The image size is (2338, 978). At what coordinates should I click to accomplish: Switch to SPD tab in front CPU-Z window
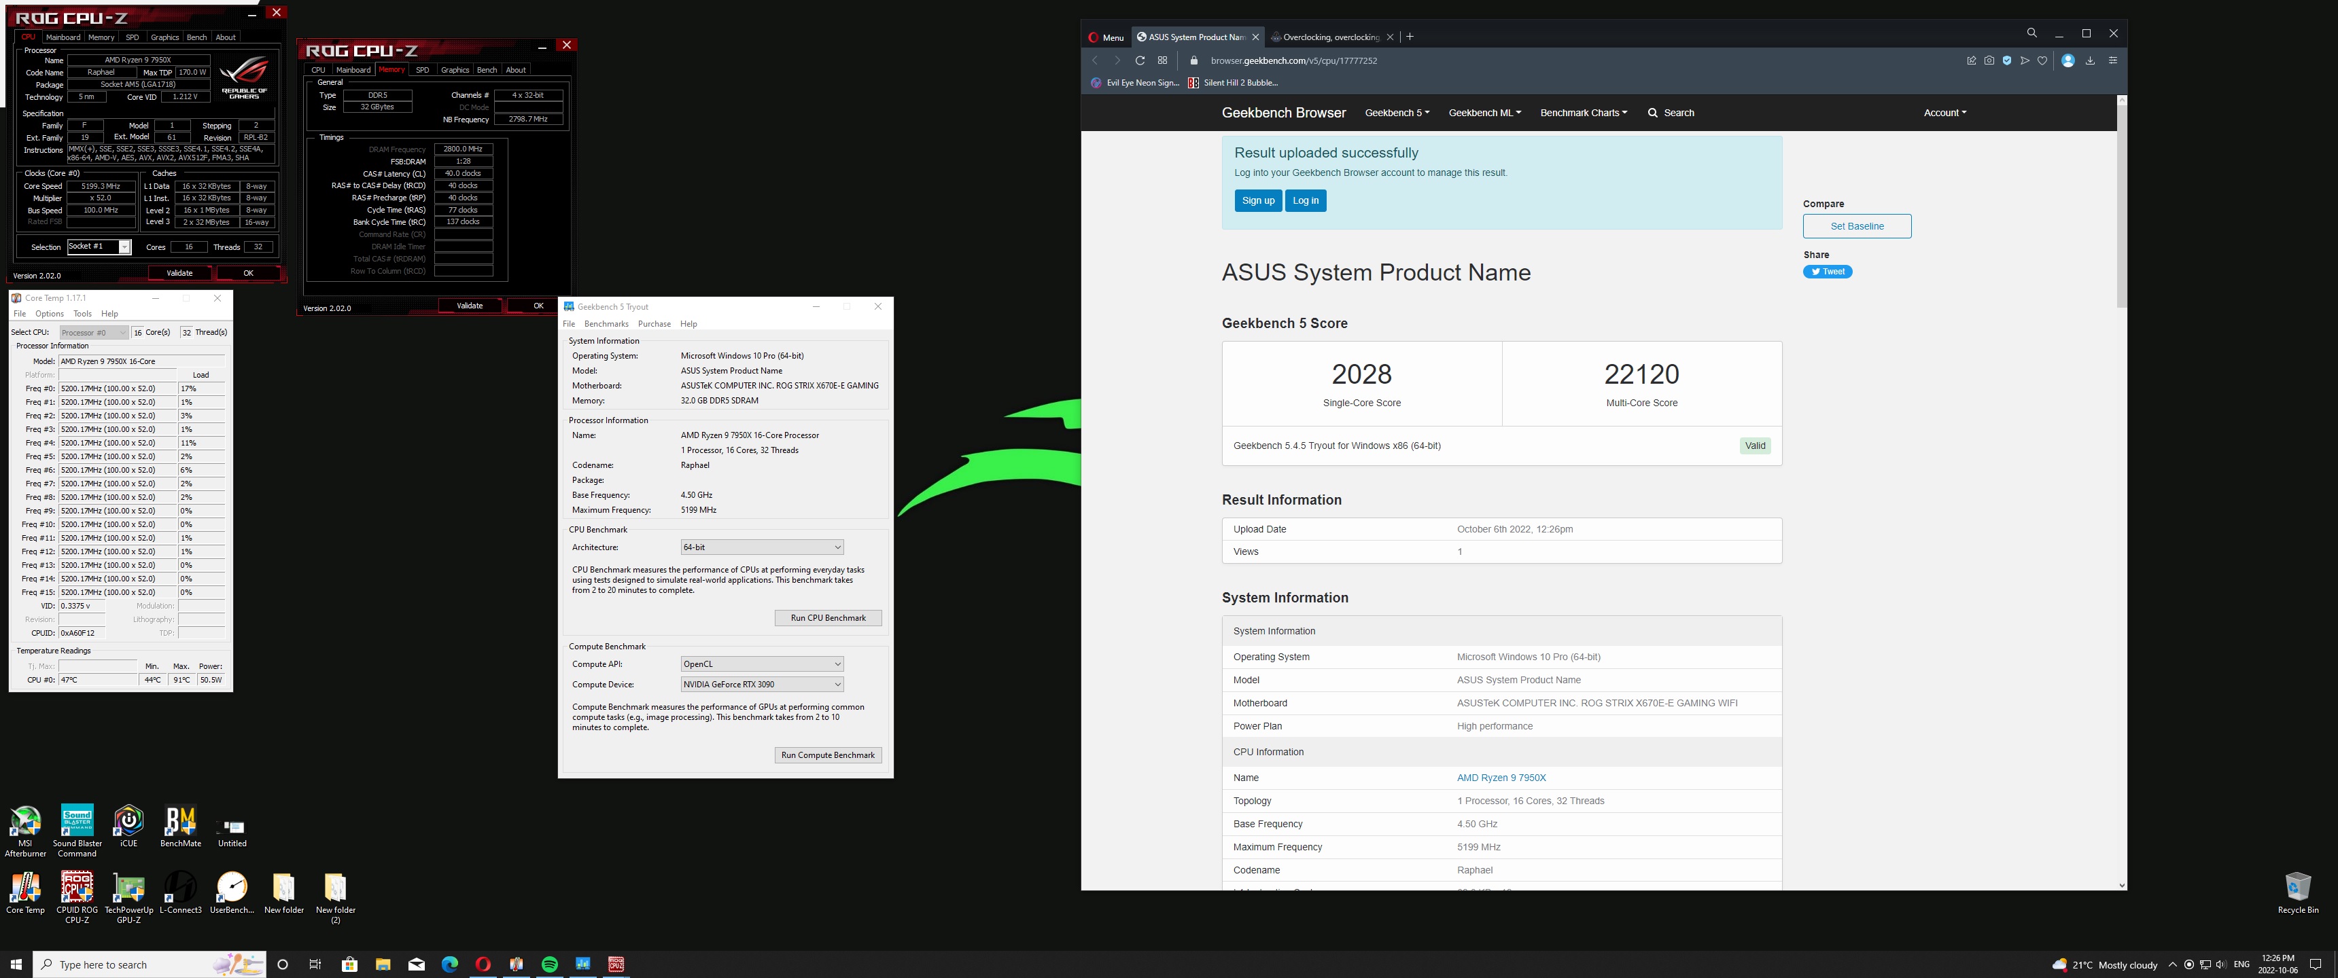point(422,70)
